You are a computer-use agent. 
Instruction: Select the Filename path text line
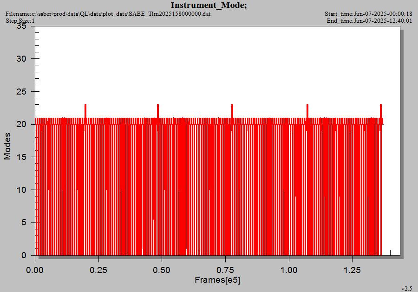click(x=108, y=14)
